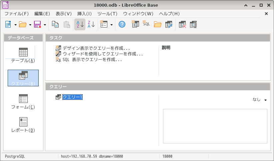
Task: Open the 挿入(I) menu
Action: click(84, 14)
